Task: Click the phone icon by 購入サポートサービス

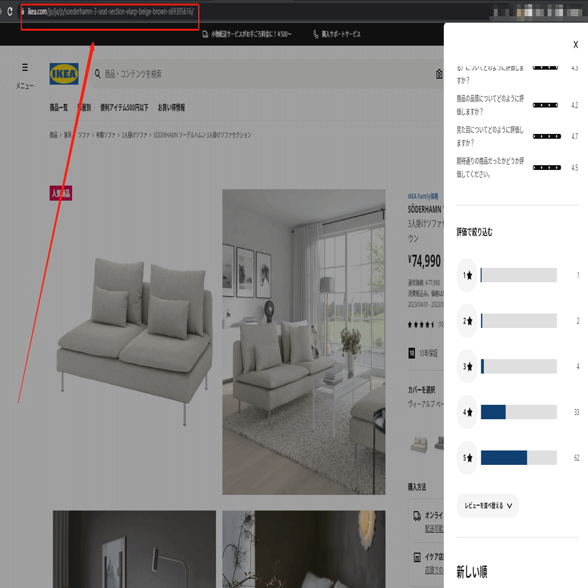Action: [x=316, y=34]
